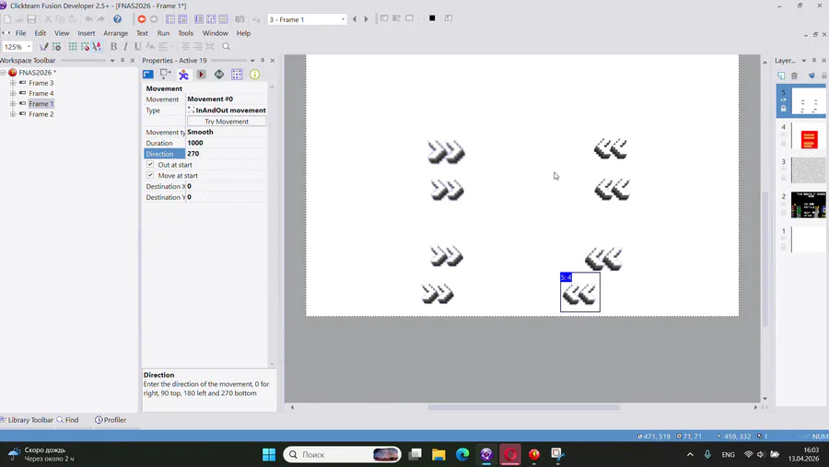Toggle the lock of layer 5

784,109
